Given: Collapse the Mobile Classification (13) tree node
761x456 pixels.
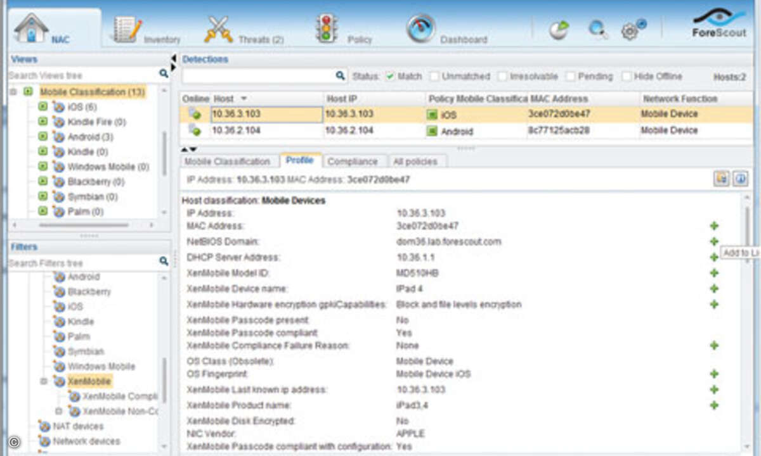Looking at the screenshot, I should [13, 92].
